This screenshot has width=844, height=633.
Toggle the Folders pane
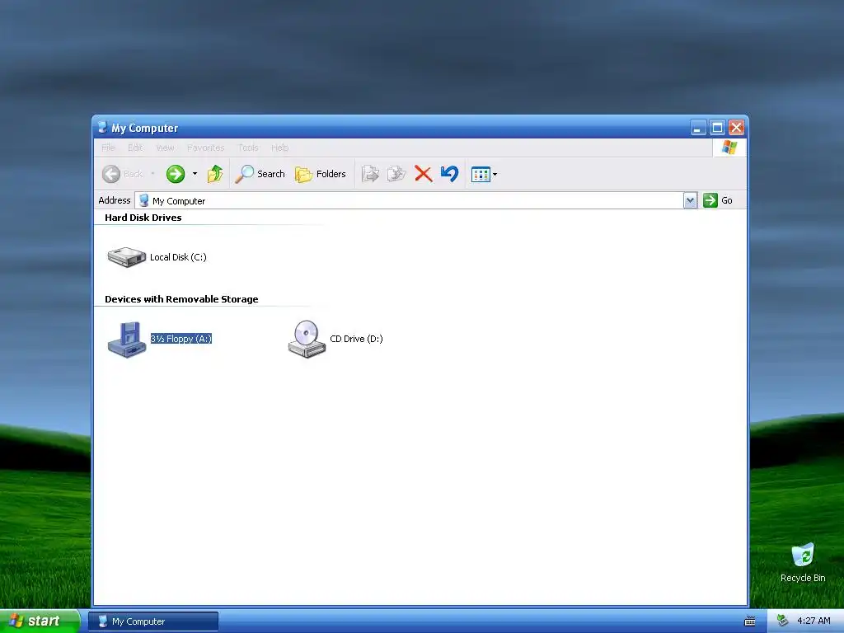[x=321, y=174]
